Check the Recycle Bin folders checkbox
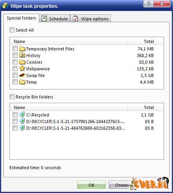 [x=12, y=97]
